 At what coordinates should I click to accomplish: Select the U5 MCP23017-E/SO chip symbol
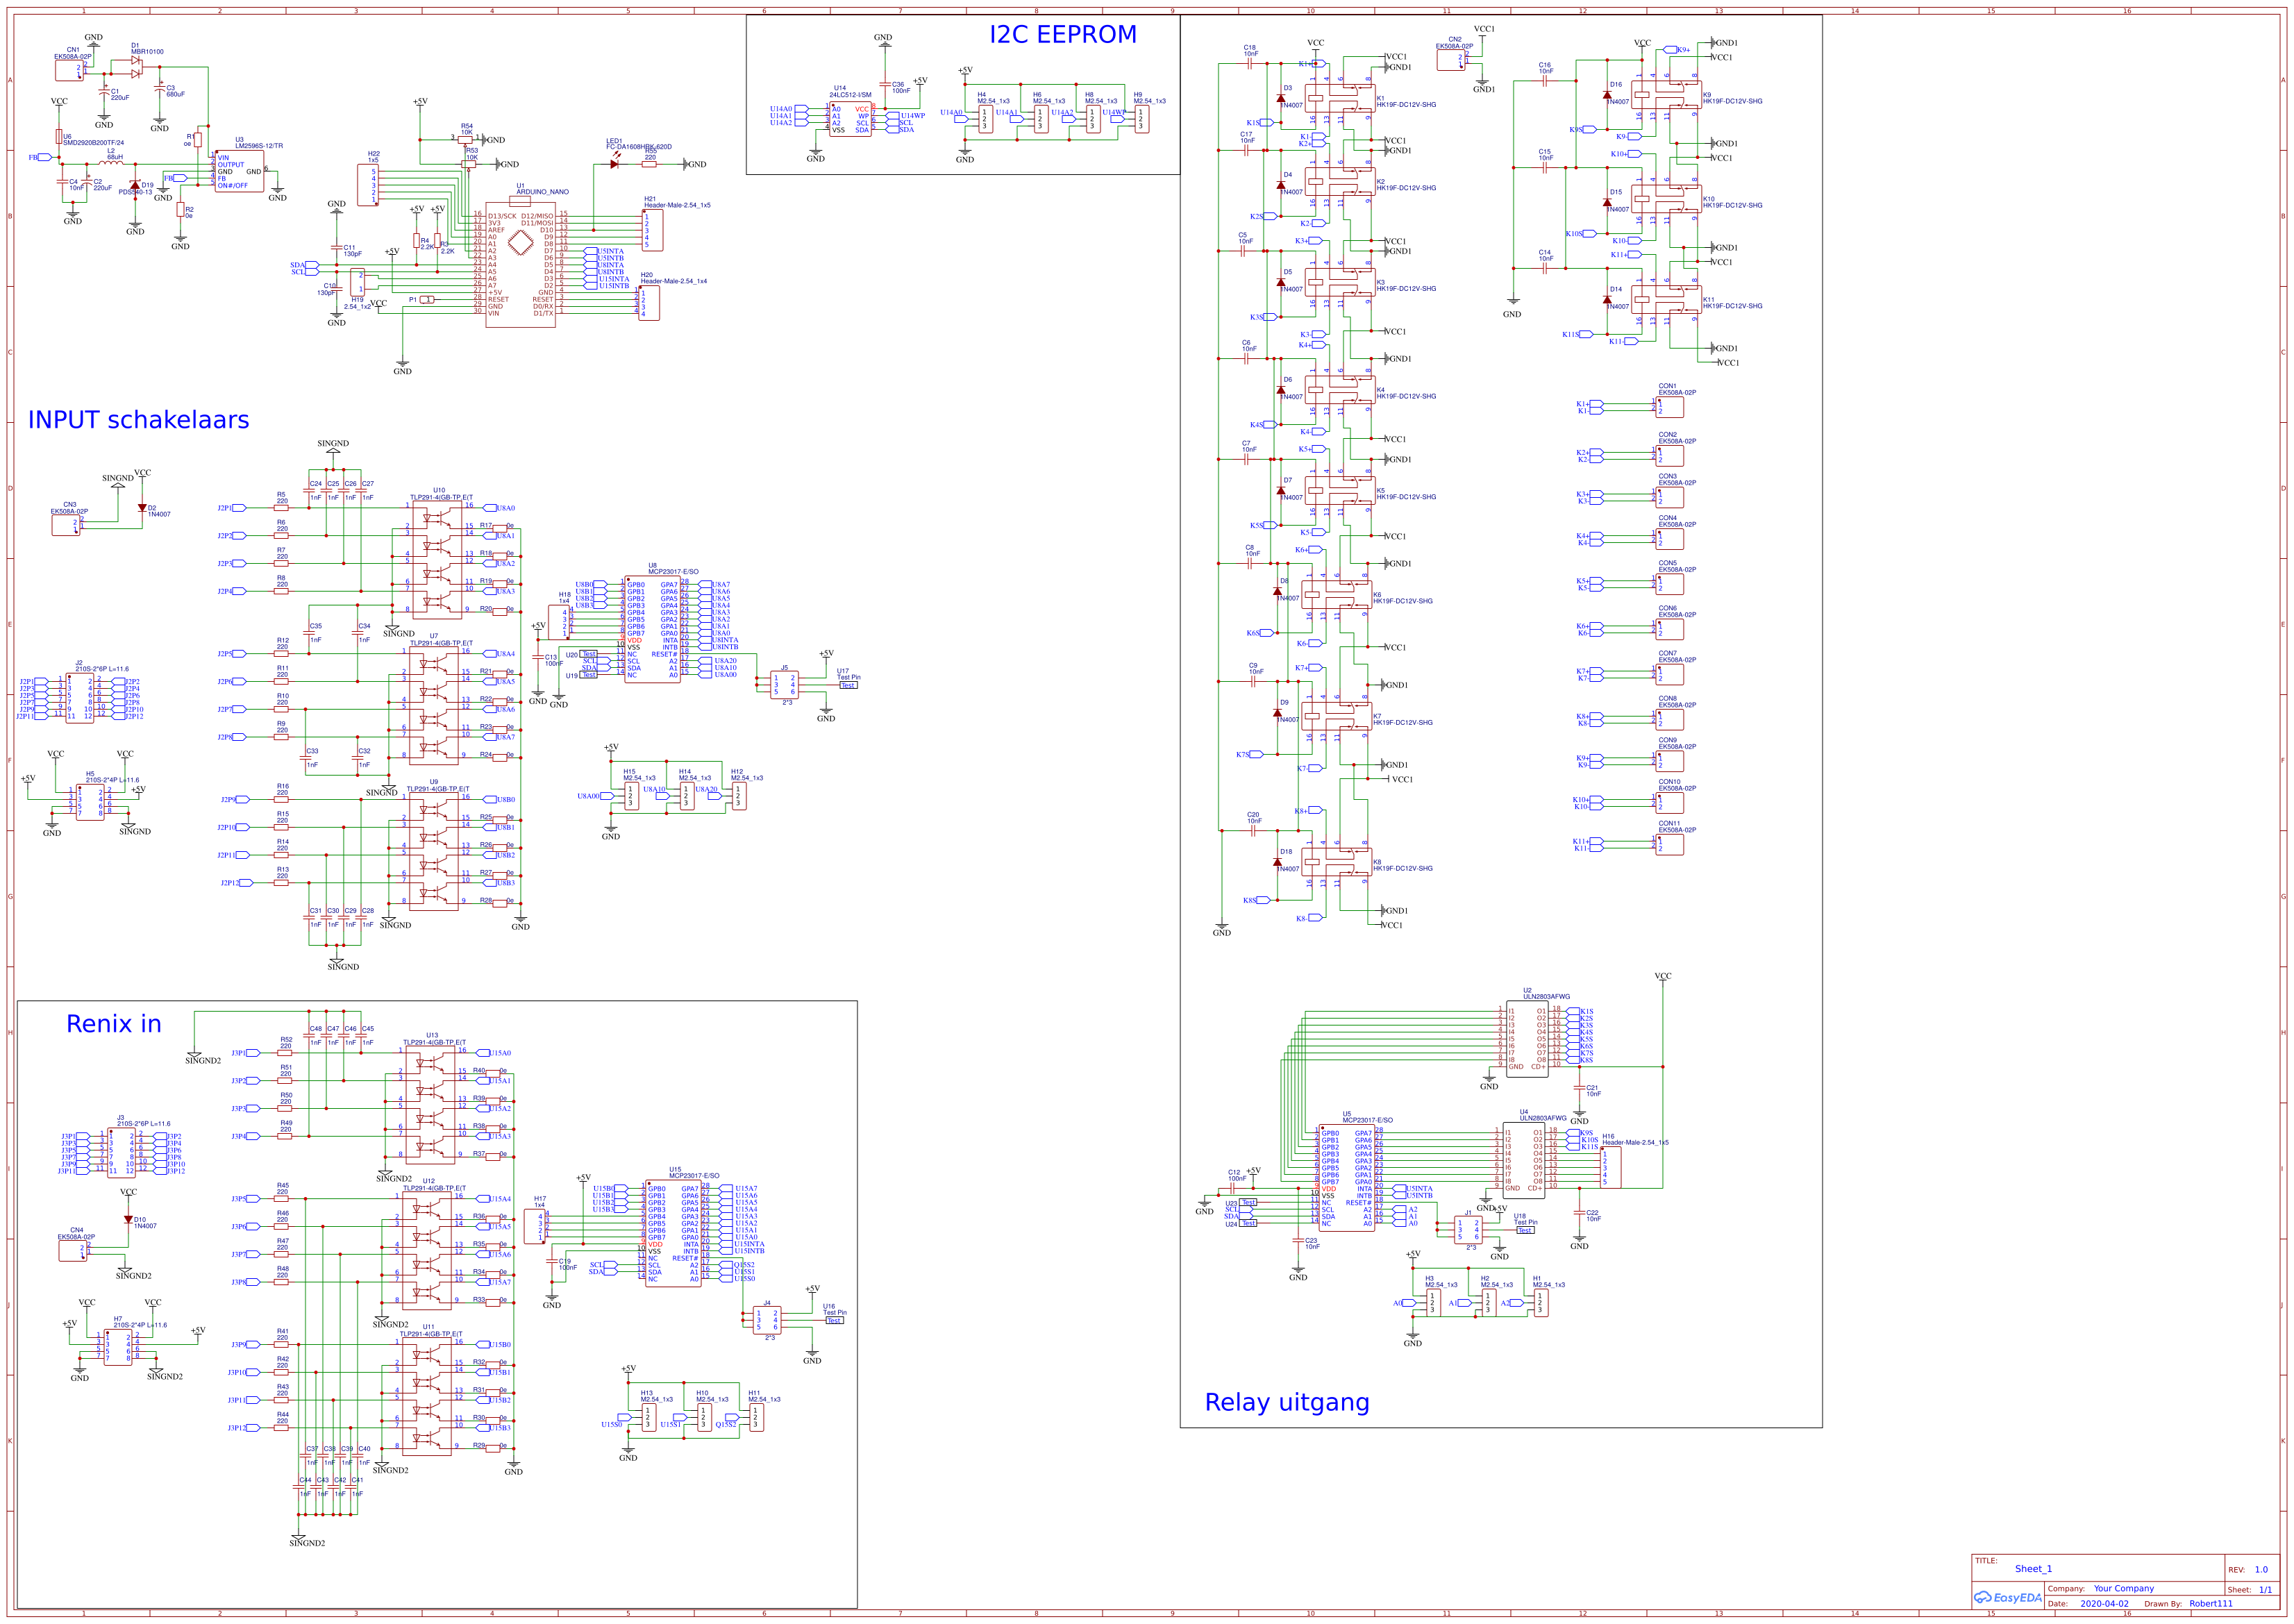pyautogui.click(x=1347, y=1178)
